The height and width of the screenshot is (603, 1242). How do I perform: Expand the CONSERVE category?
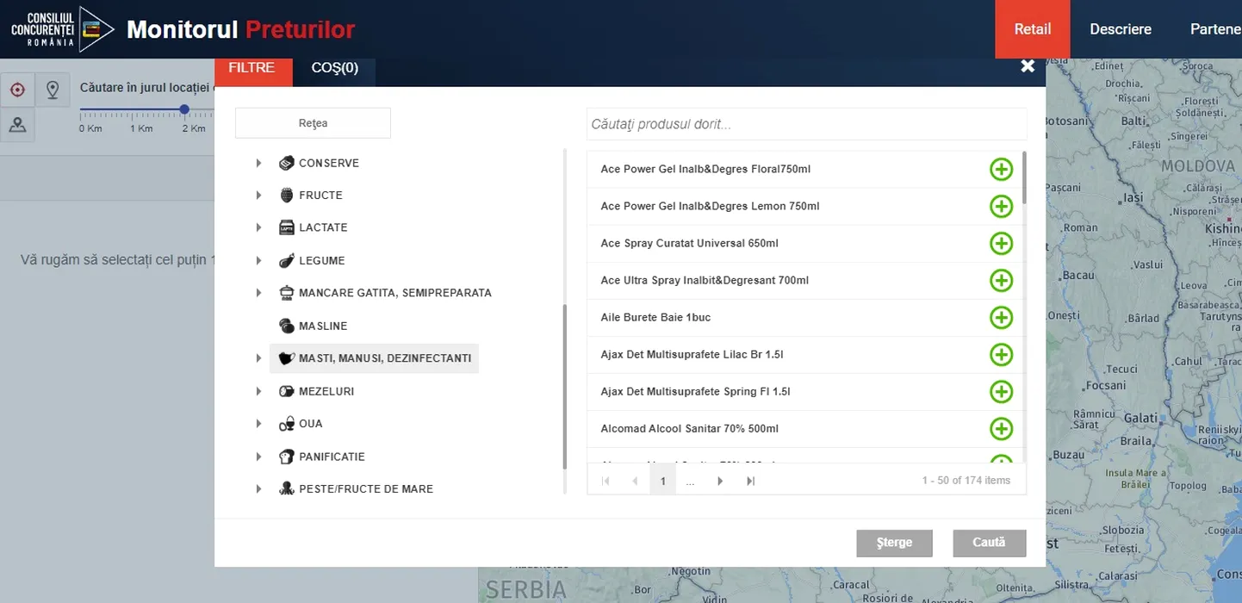pos(258,163)
